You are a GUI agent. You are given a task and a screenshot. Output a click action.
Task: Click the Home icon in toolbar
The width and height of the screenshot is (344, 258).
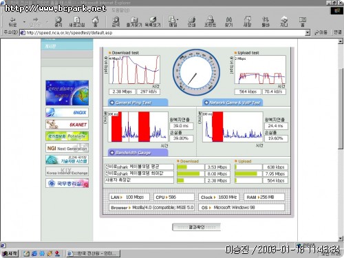96,21
